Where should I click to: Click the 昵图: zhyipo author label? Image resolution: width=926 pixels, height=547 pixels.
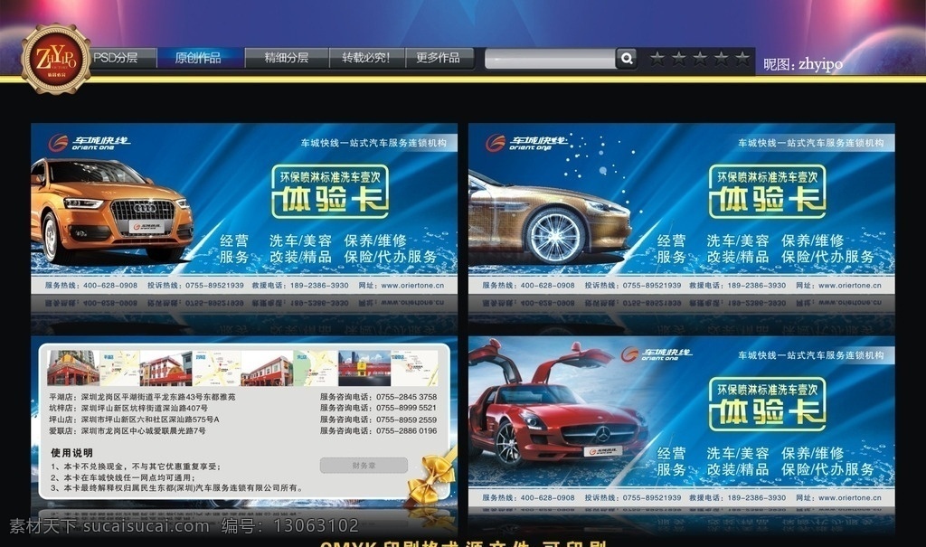click(803, 64)
